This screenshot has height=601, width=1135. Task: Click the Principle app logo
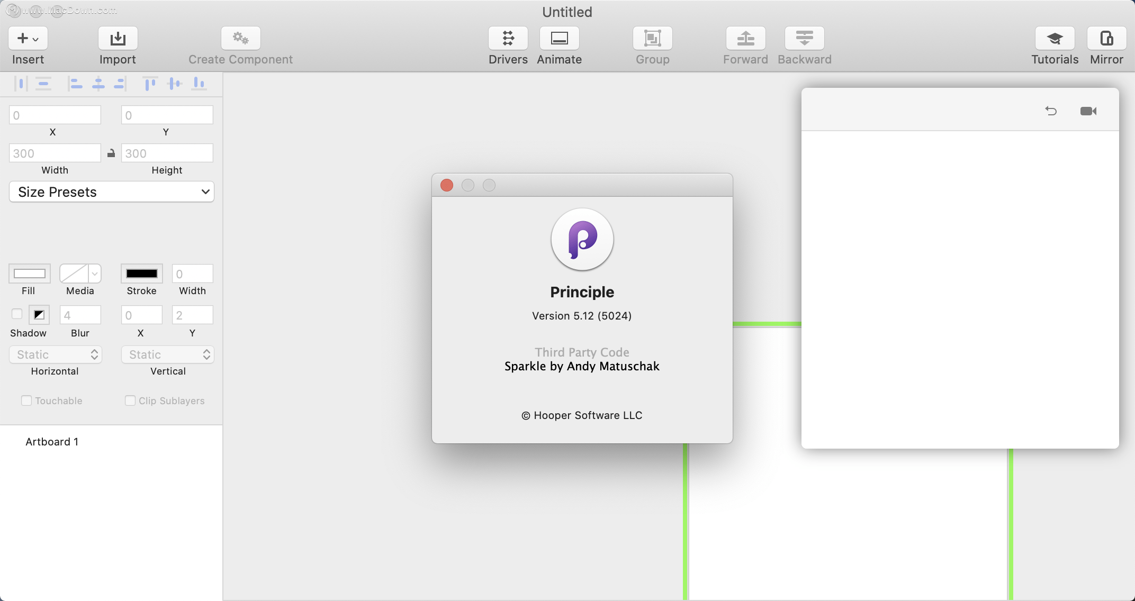pos(582,240)
